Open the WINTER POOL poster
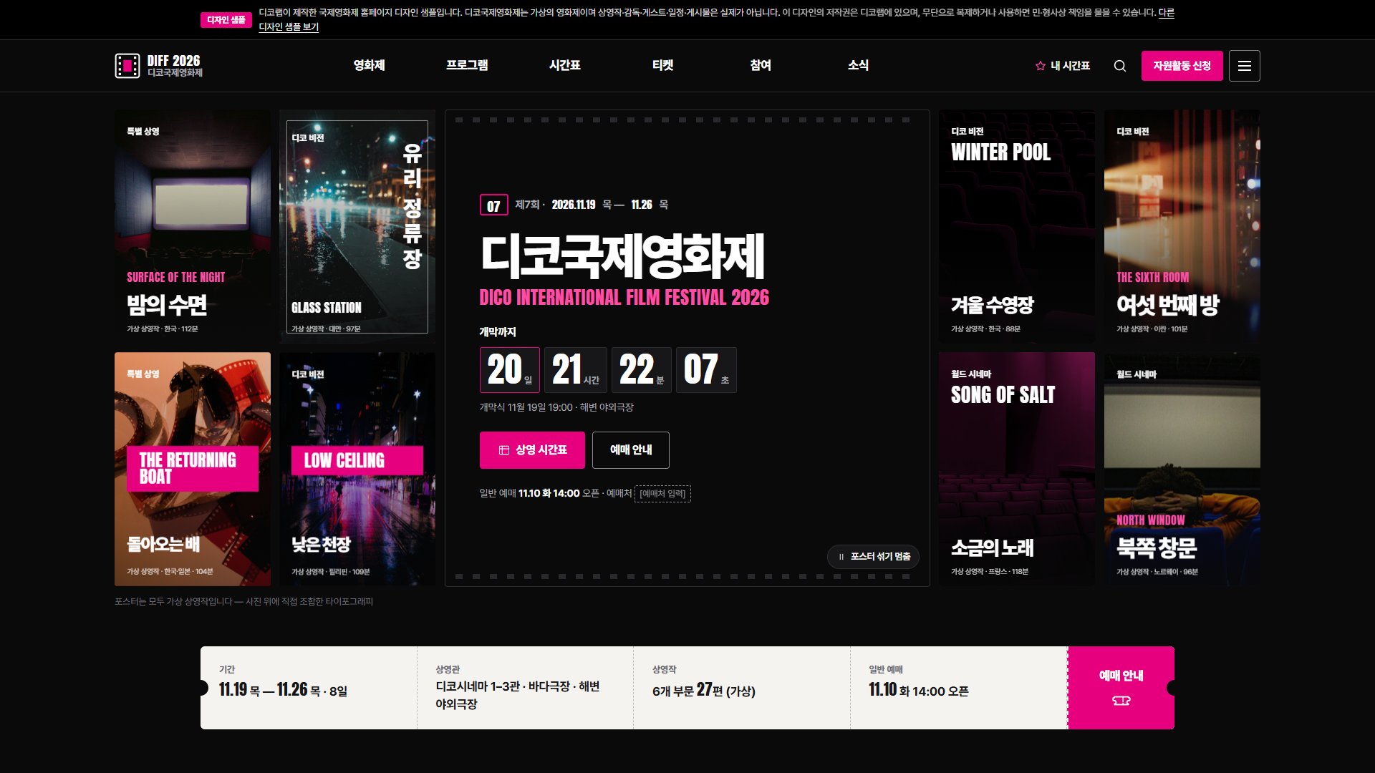 point(1017,226)
